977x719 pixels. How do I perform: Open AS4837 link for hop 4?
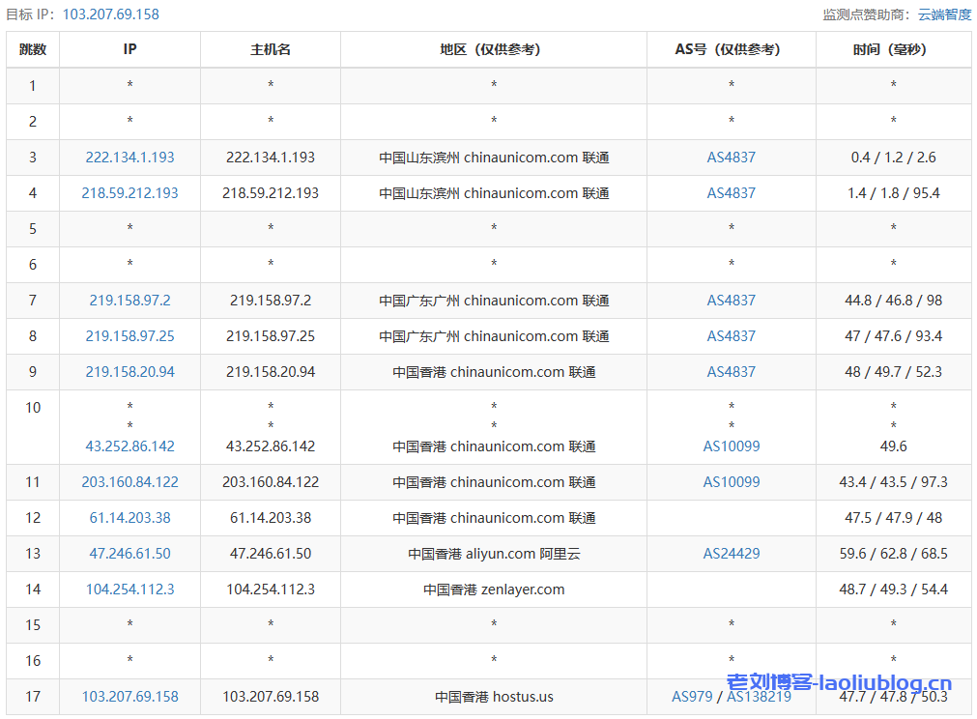pyautogui.click(x=731, y=193)
